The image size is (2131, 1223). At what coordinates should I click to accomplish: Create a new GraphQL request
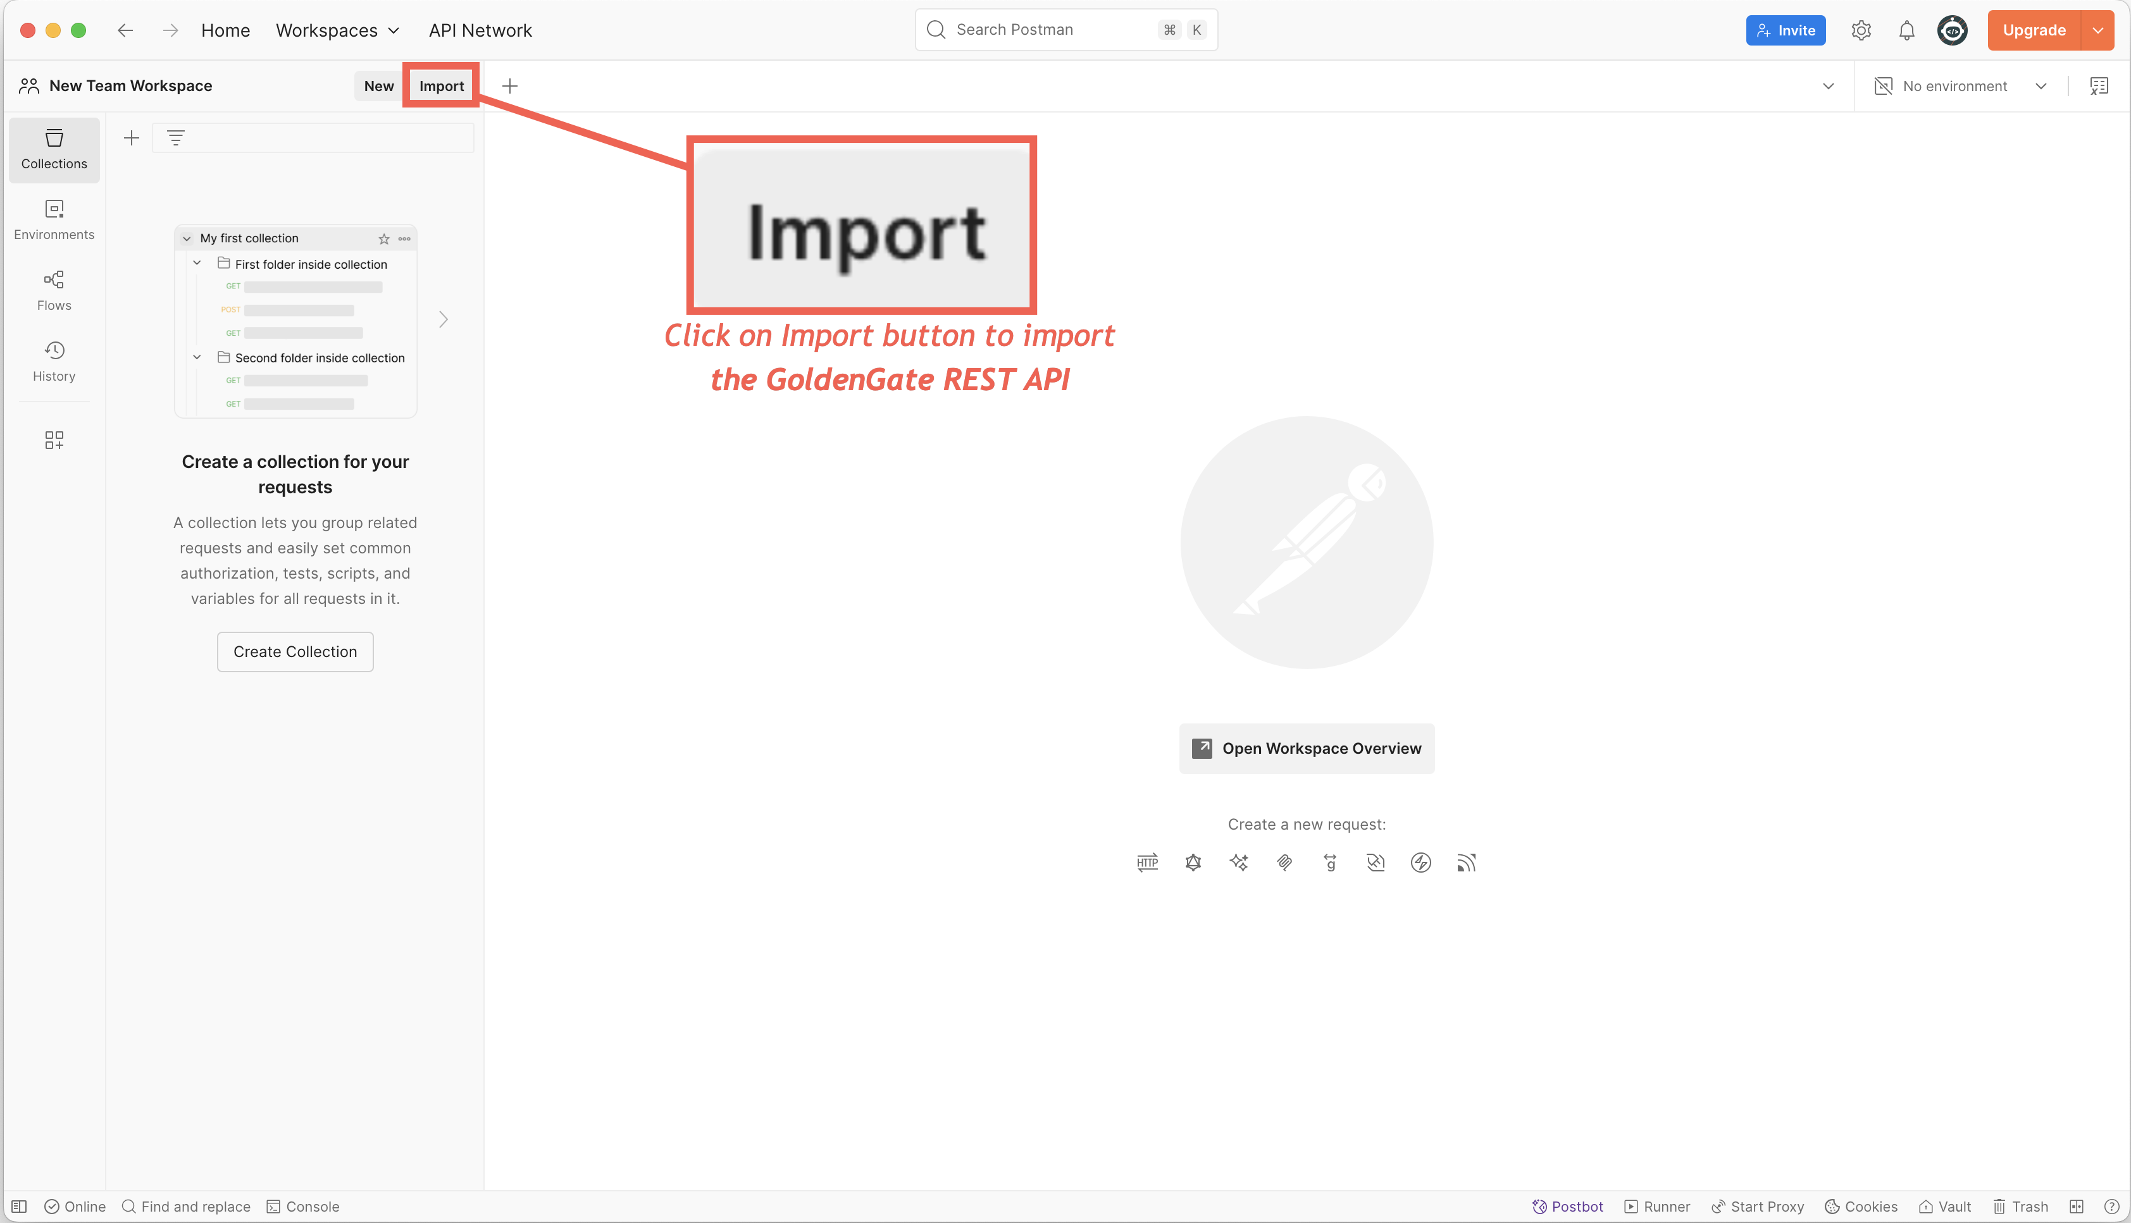1193,862
